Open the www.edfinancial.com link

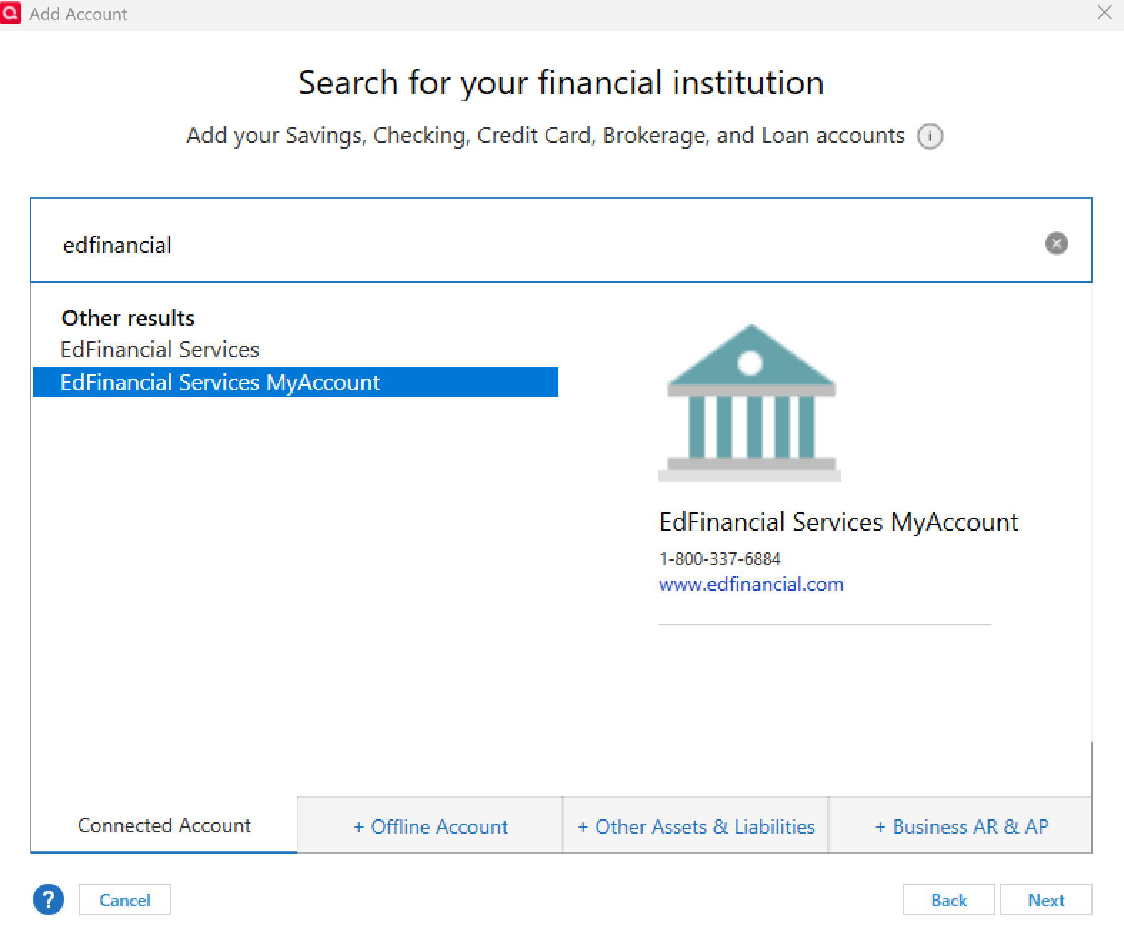[751, 584]
